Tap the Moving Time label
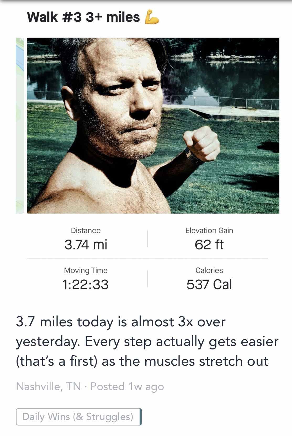The height and width of the screenshot is (436, 292). (86, 270)
